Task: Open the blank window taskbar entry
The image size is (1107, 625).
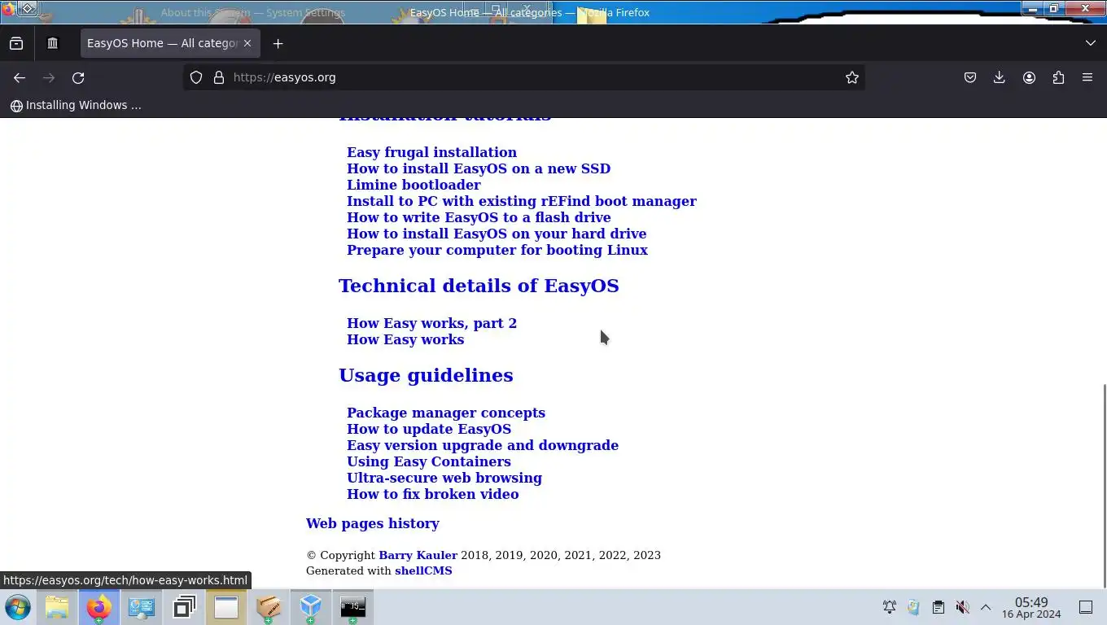Action: (226, 607)
